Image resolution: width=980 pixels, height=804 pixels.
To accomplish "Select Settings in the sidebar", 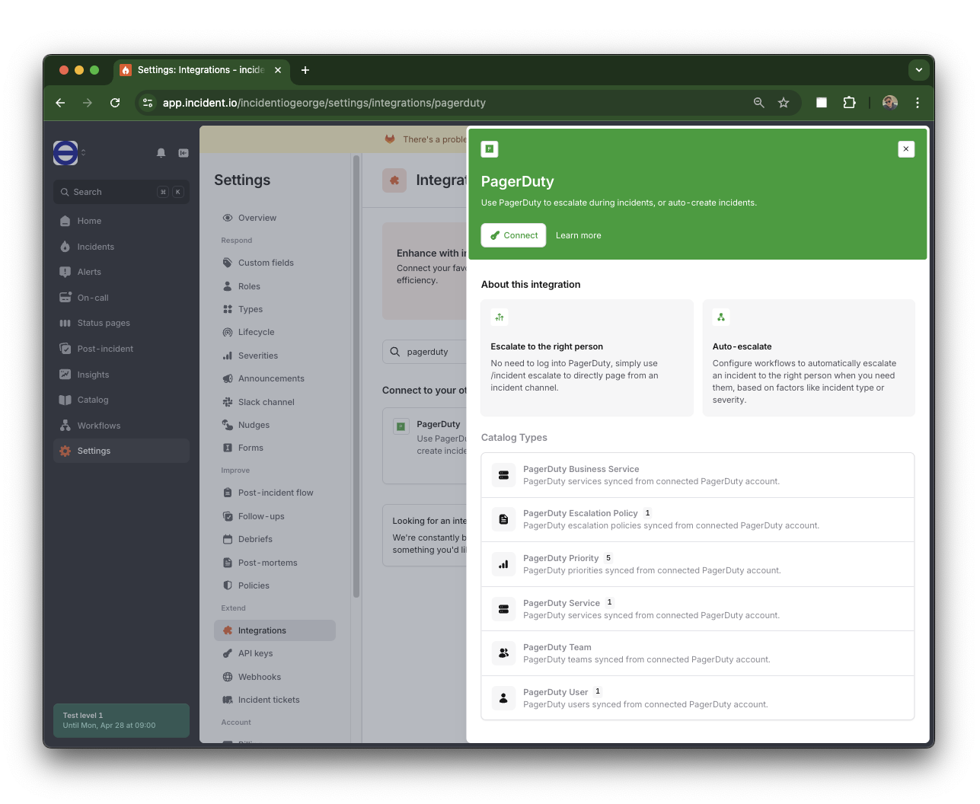I will point(122,451).
